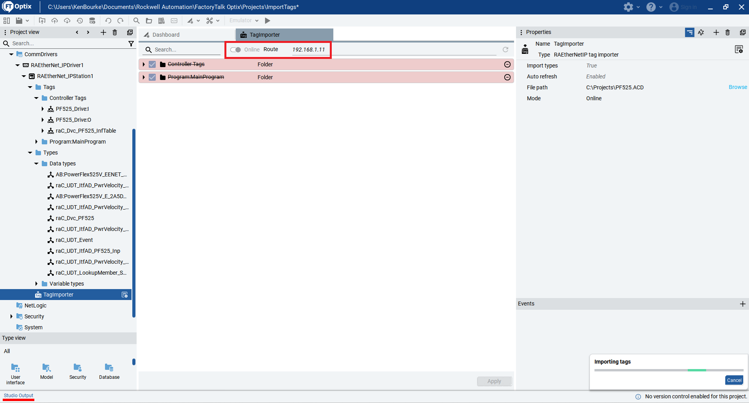
Task: Add a new property in Properties panel
Action: coord(716,32)
